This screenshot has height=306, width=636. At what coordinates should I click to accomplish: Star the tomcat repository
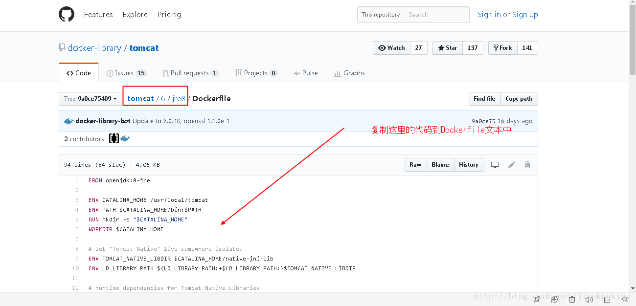pyautogui.click(x=447, y=48)
